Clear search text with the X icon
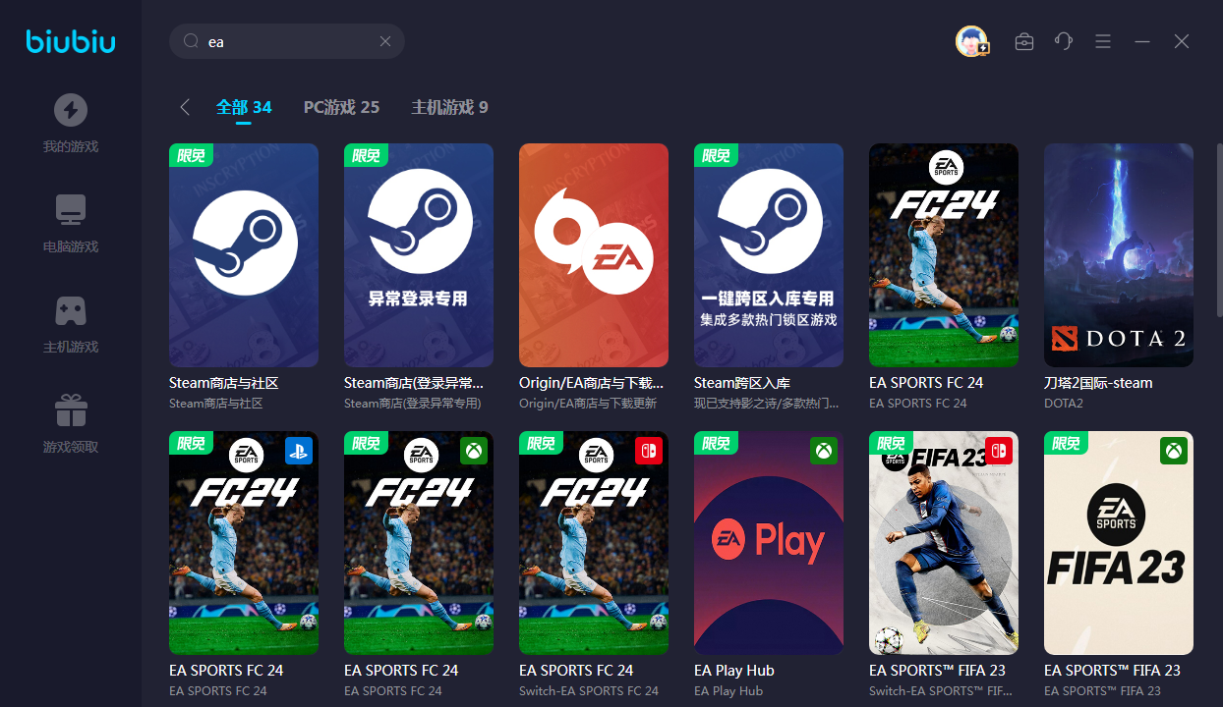This screenshot has width=1223, height=707. tap(385, 41)
